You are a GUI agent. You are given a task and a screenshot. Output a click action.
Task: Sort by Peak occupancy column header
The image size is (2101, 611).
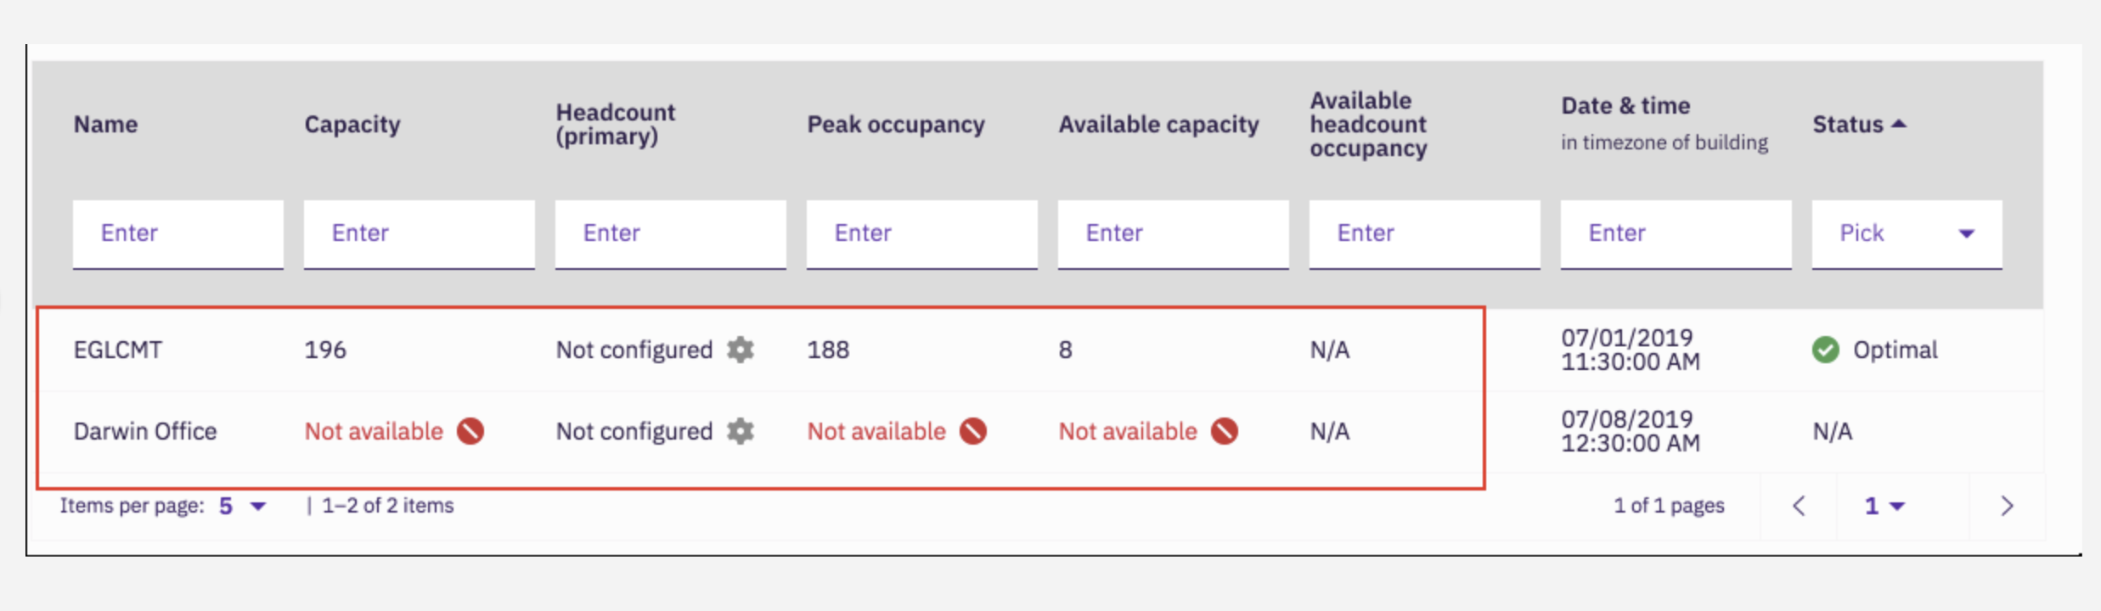tap(896, 125)
